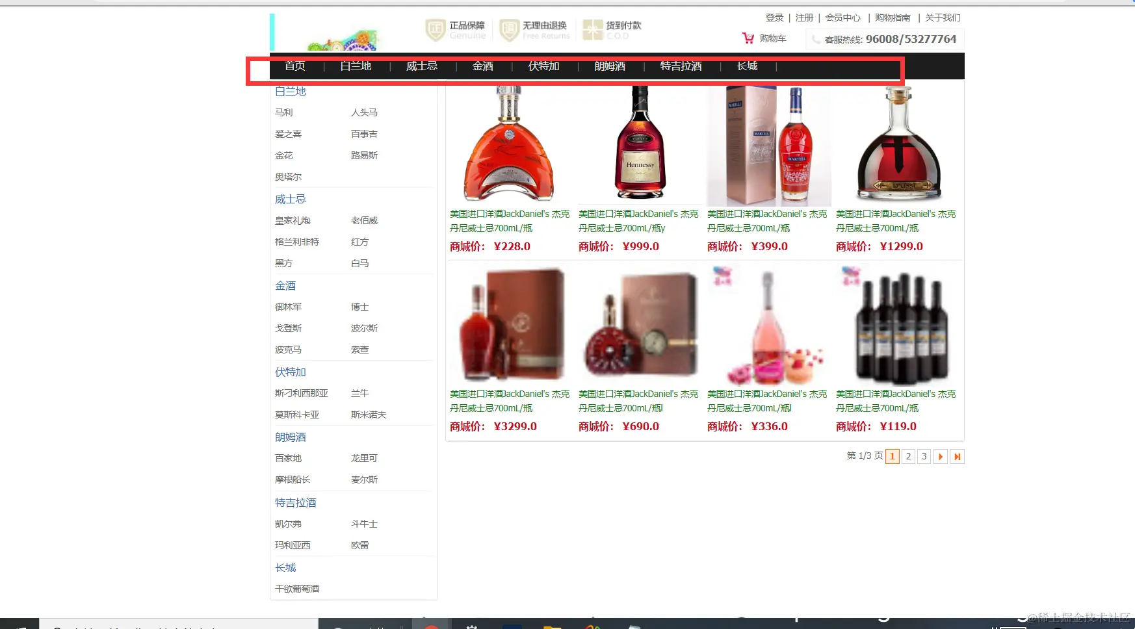This screenshot has width=1135, height=629.
Task: Select page 3 in pagination
Action: pos(924,457)
